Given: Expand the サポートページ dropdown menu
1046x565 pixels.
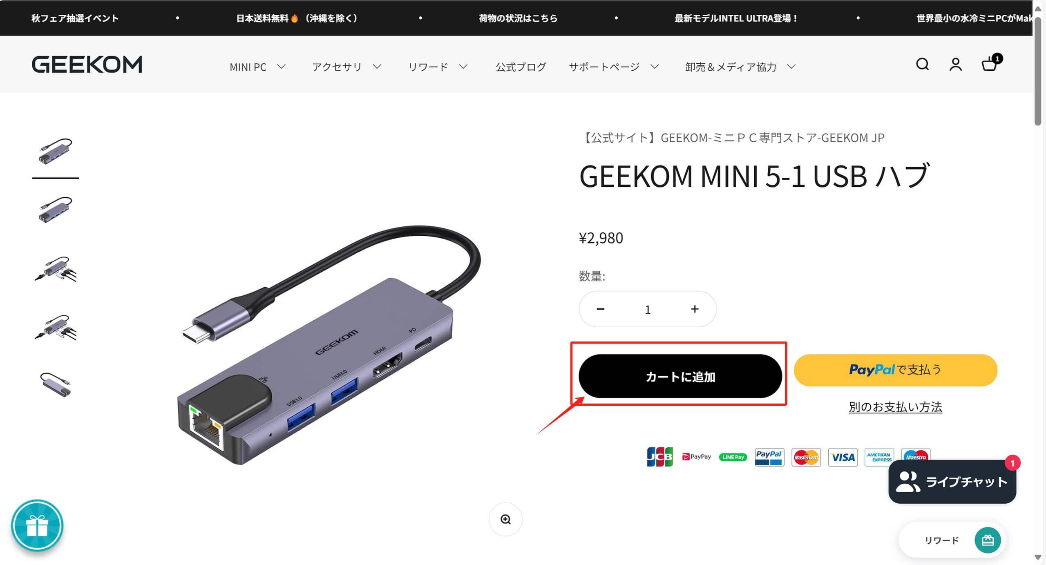Looking at the screenshot, I should 614,67.
